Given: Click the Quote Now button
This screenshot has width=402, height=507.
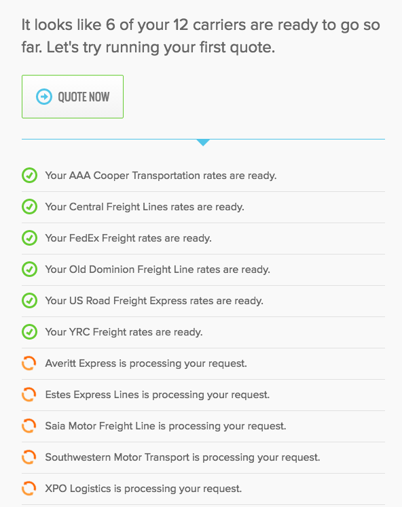Looking at the screenshot, I should [x=73, y=97].
